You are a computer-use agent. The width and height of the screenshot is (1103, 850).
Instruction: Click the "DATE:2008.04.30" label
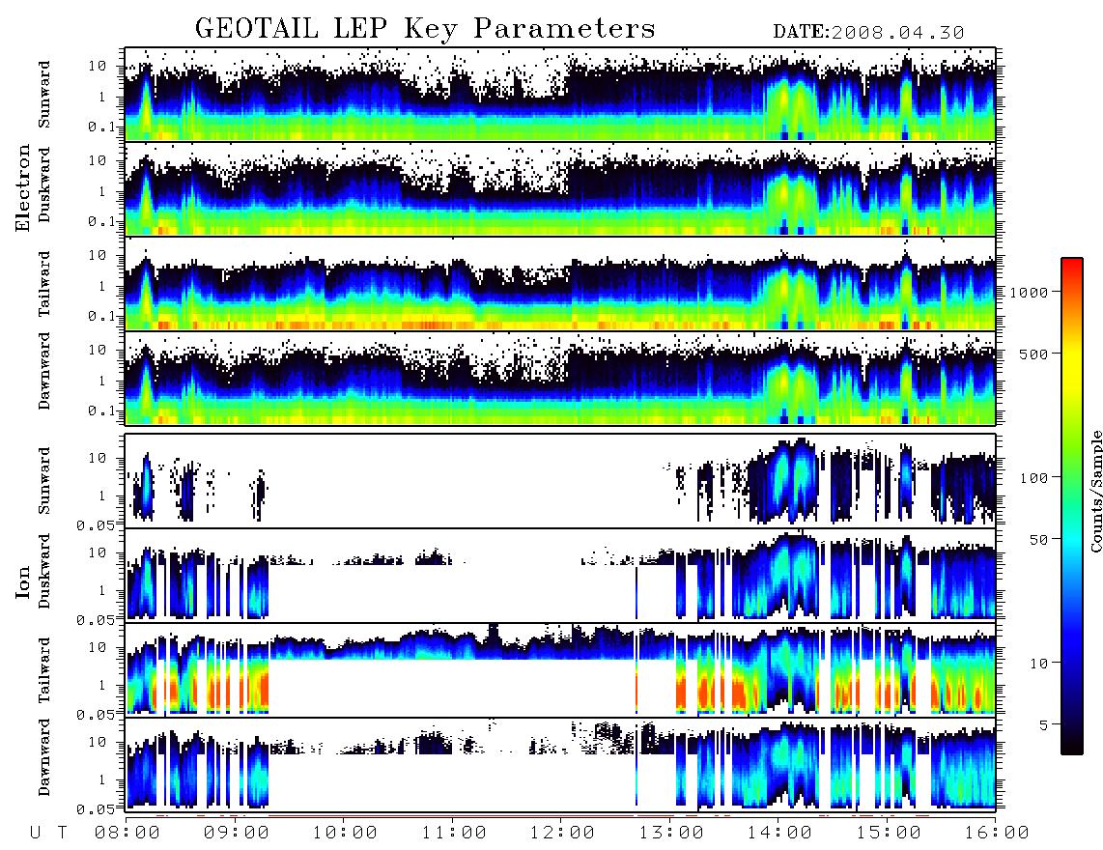pyautogui.click(x=868, y=33)
